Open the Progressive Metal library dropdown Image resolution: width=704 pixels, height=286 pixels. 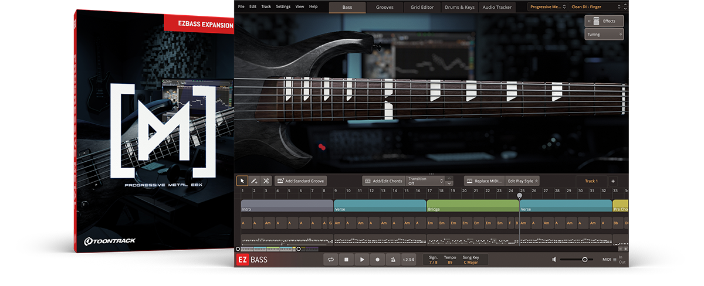[547, 7]
